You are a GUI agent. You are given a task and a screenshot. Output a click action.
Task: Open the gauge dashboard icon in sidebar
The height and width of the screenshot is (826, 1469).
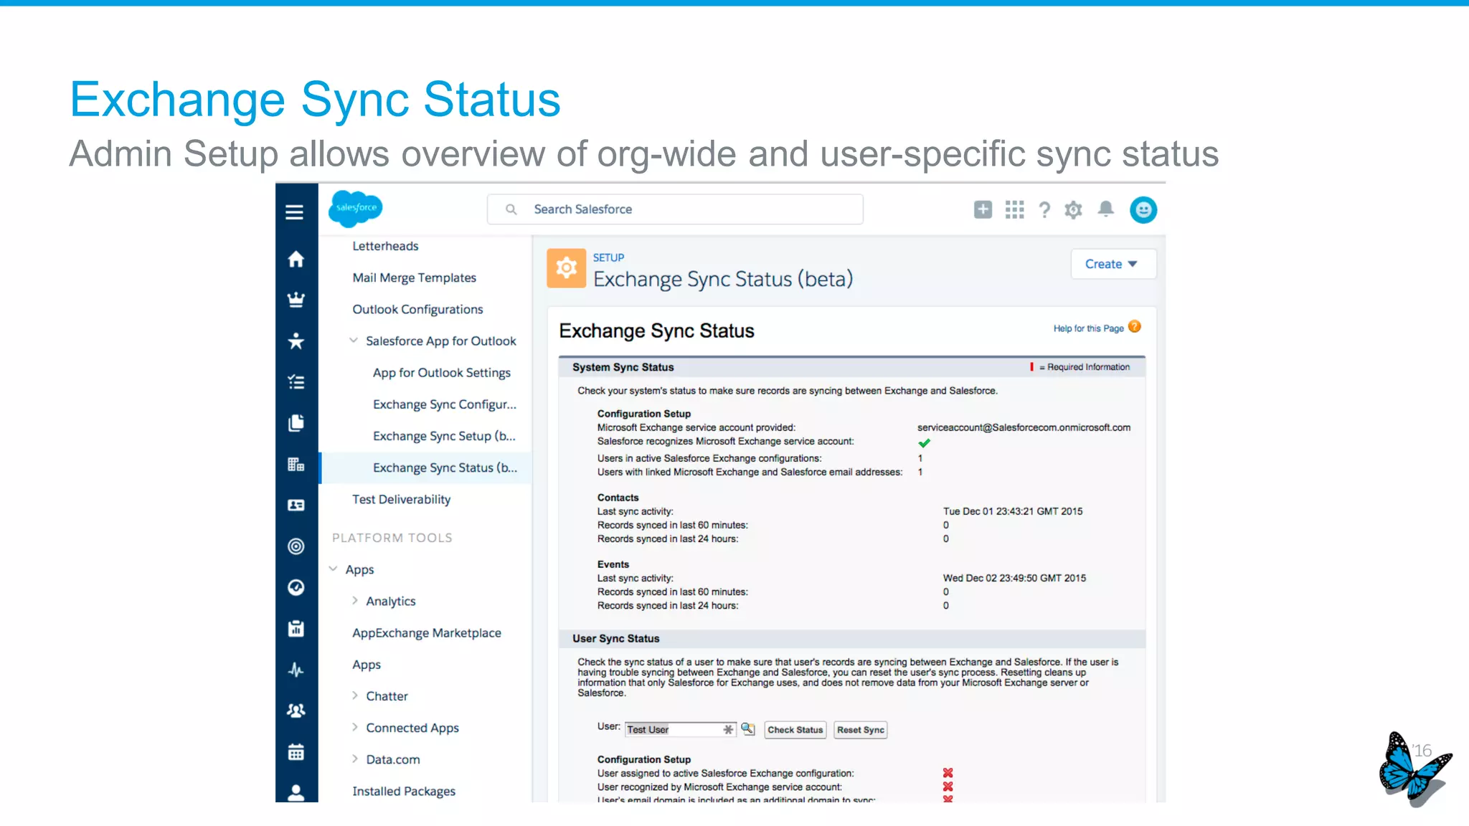coord(296,587)
